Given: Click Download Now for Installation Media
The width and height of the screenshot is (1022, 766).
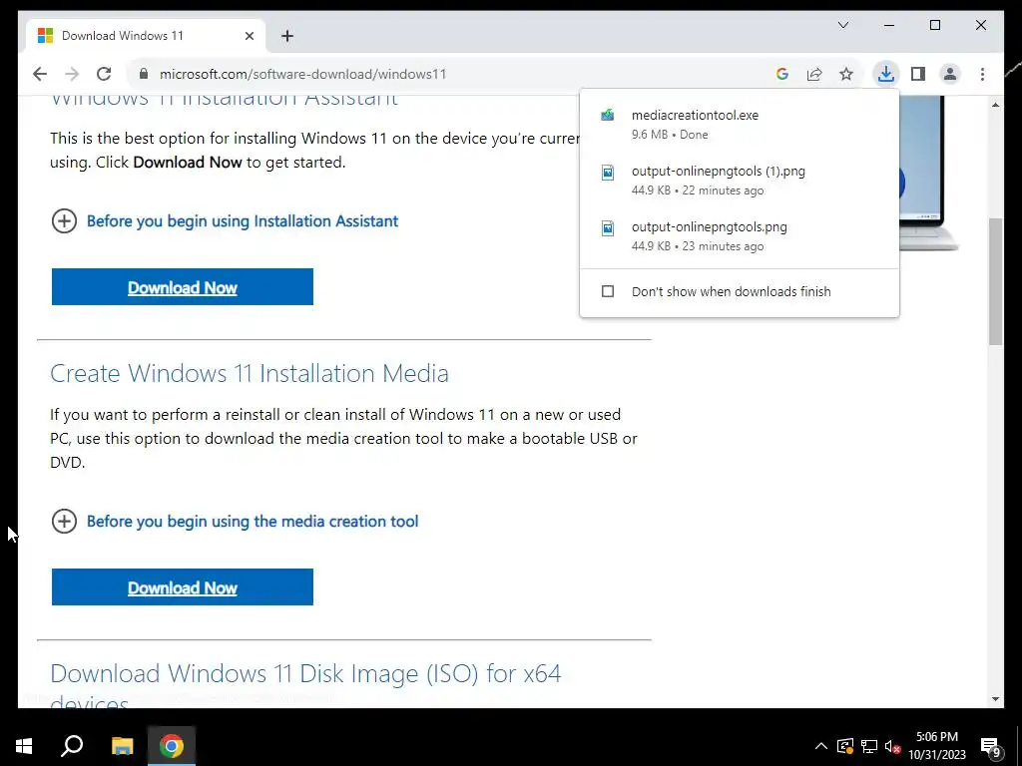Looking at the screenshot, I should pyautogui.click(x=183, y=586).
